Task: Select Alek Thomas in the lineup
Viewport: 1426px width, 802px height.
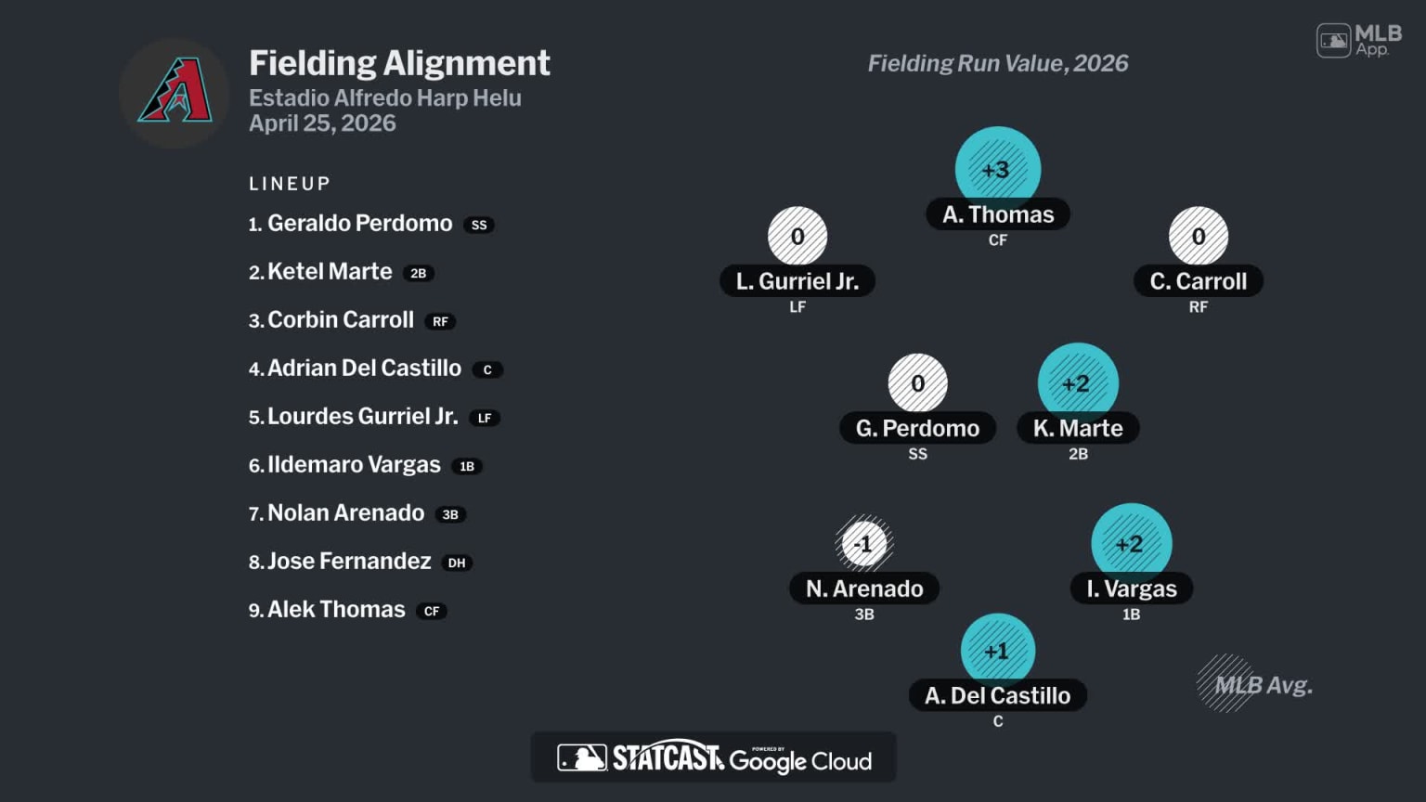Action: click(x=336, y=610)
